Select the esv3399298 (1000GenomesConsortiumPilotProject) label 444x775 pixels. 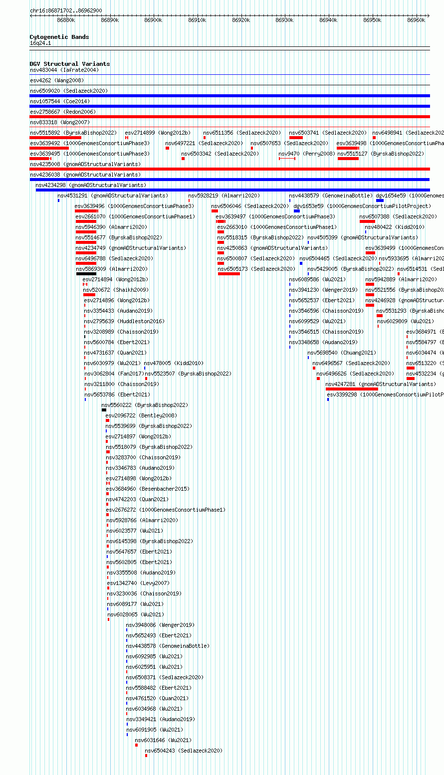pyautogui.click(x=386, y=394)
